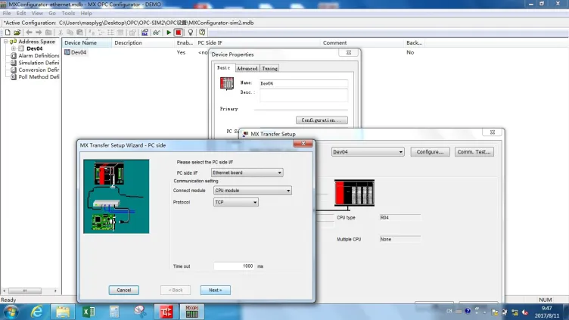Open Internet Explorer from the taskbar
The image size is (569, 320).
(36, 312)
